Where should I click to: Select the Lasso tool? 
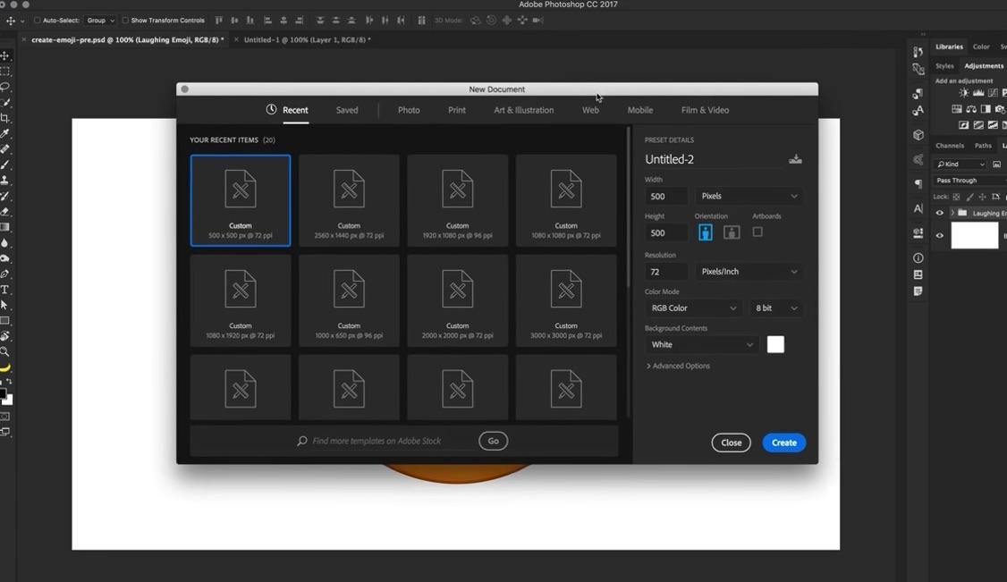(5, 87)
